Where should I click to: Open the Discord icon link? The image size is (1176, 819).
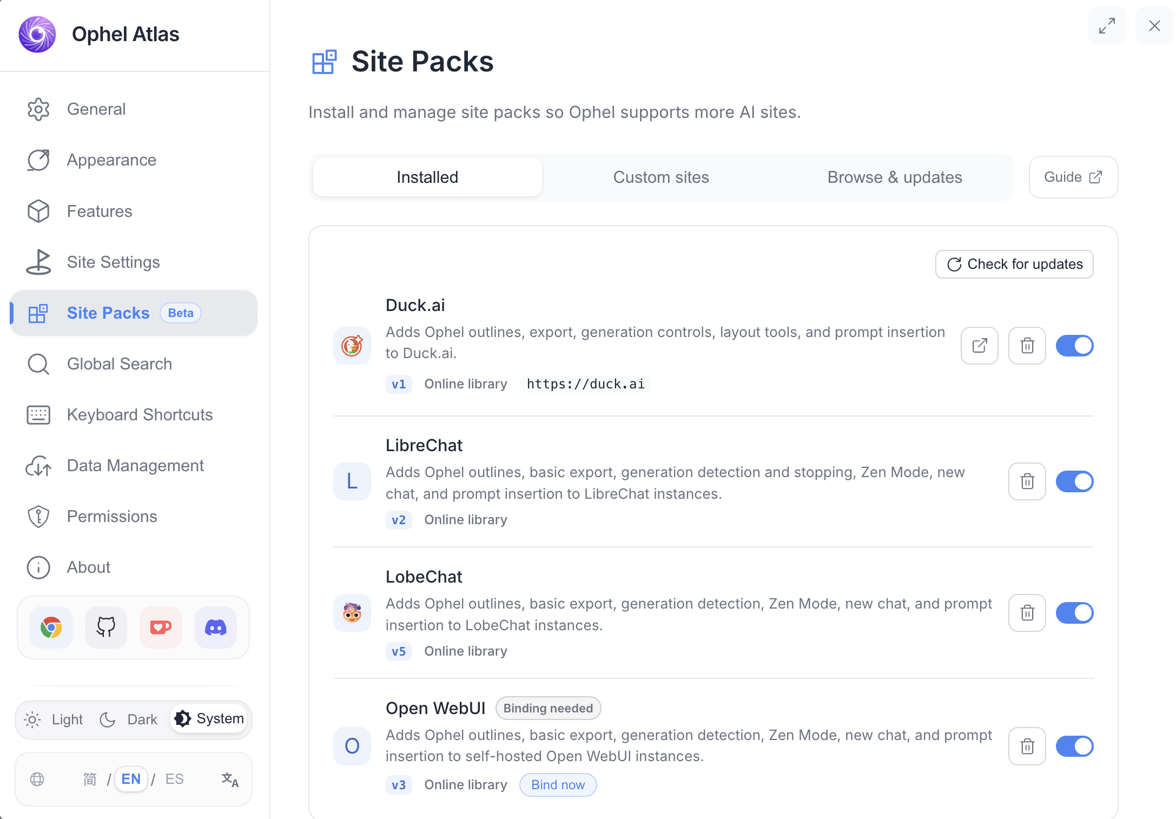click(216, 628)
